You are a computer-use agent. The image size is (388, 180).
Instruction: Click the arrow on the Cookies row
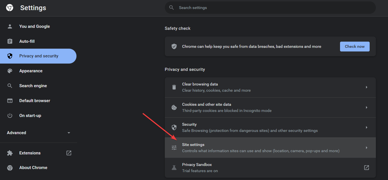coord(367,107)
